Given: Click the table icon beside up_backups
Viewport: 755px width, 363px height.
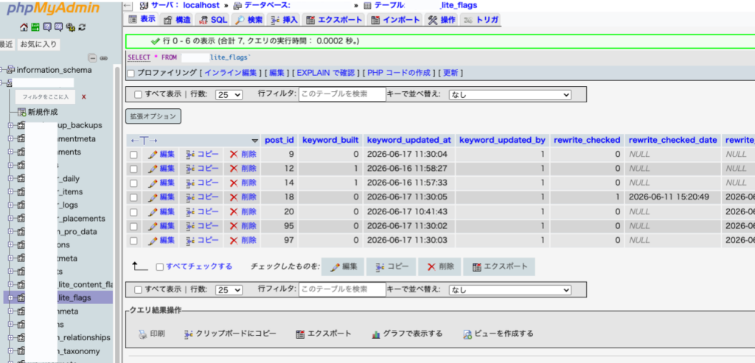Looking at the screenshot, I should pyautogui.click(x=21, y=125).
